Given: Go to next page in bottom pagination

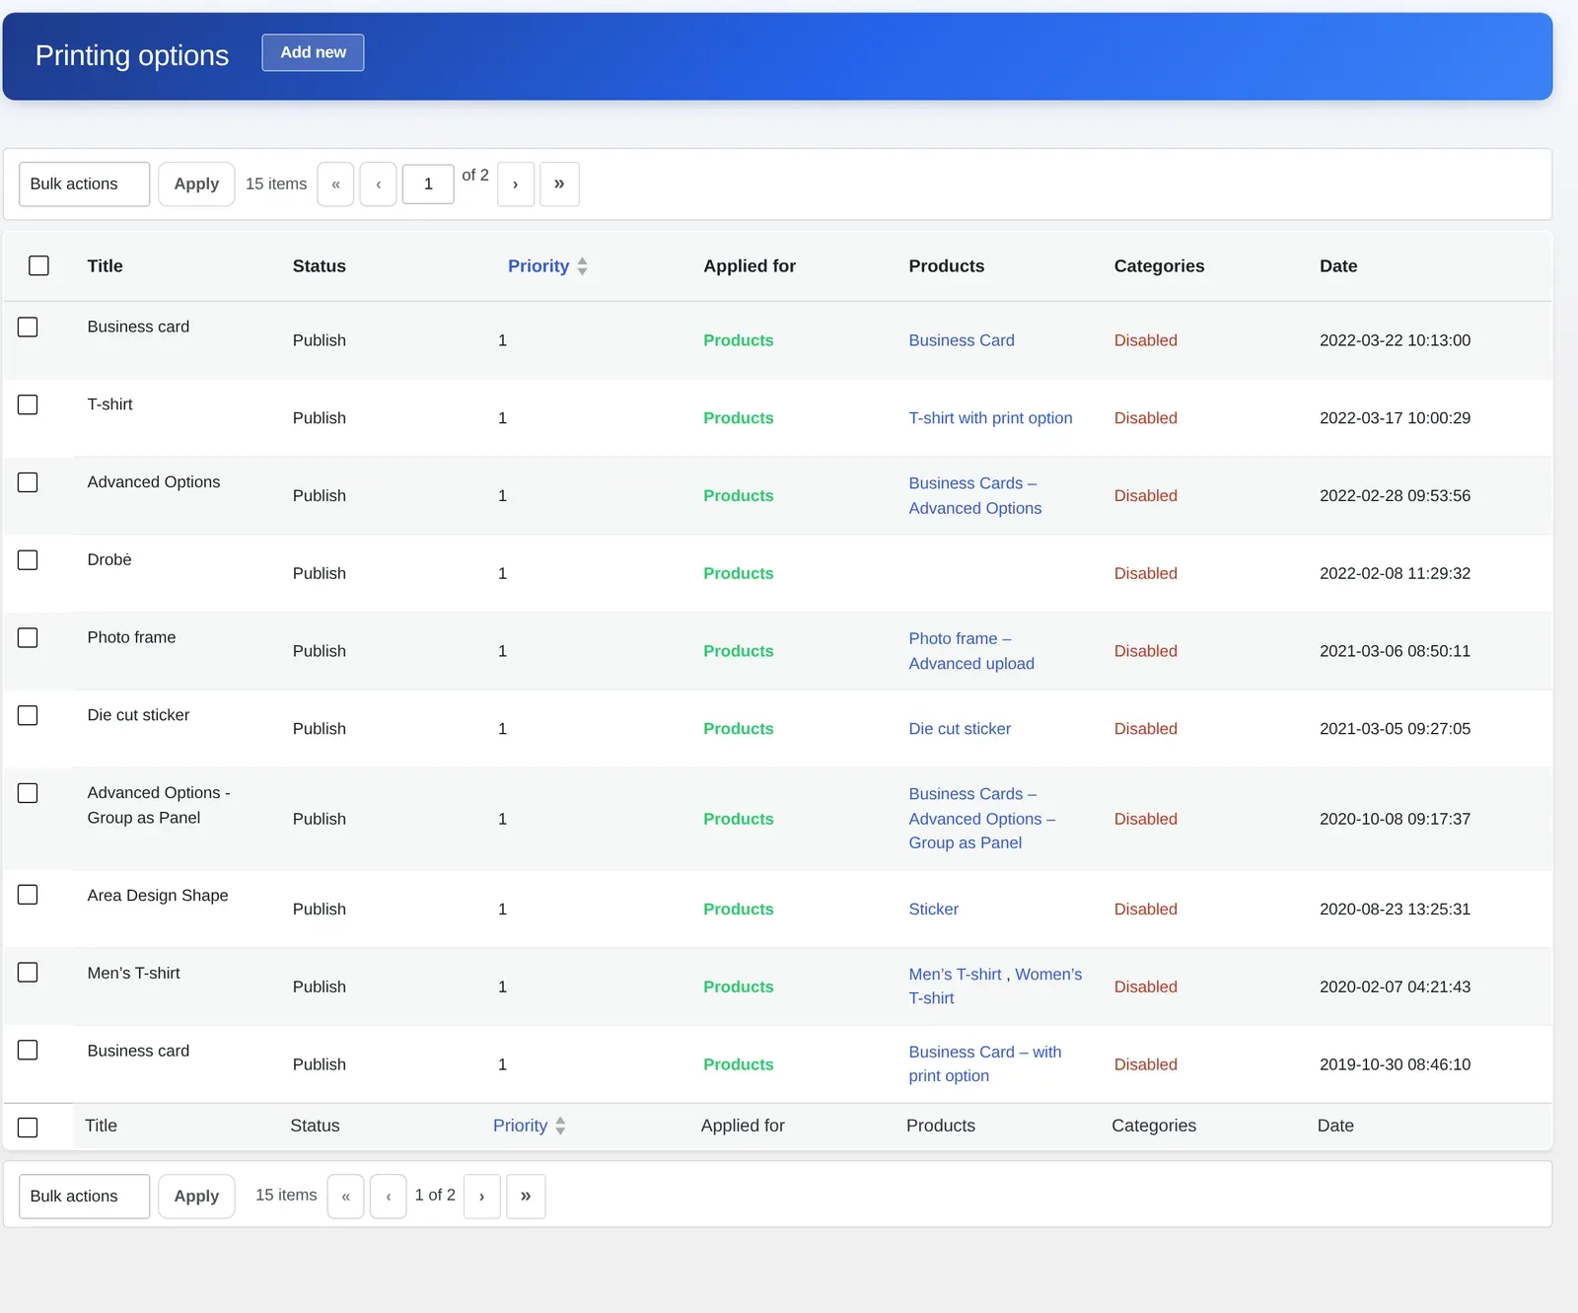Looking at the screenshot, I should click(x=482, y=1197).
